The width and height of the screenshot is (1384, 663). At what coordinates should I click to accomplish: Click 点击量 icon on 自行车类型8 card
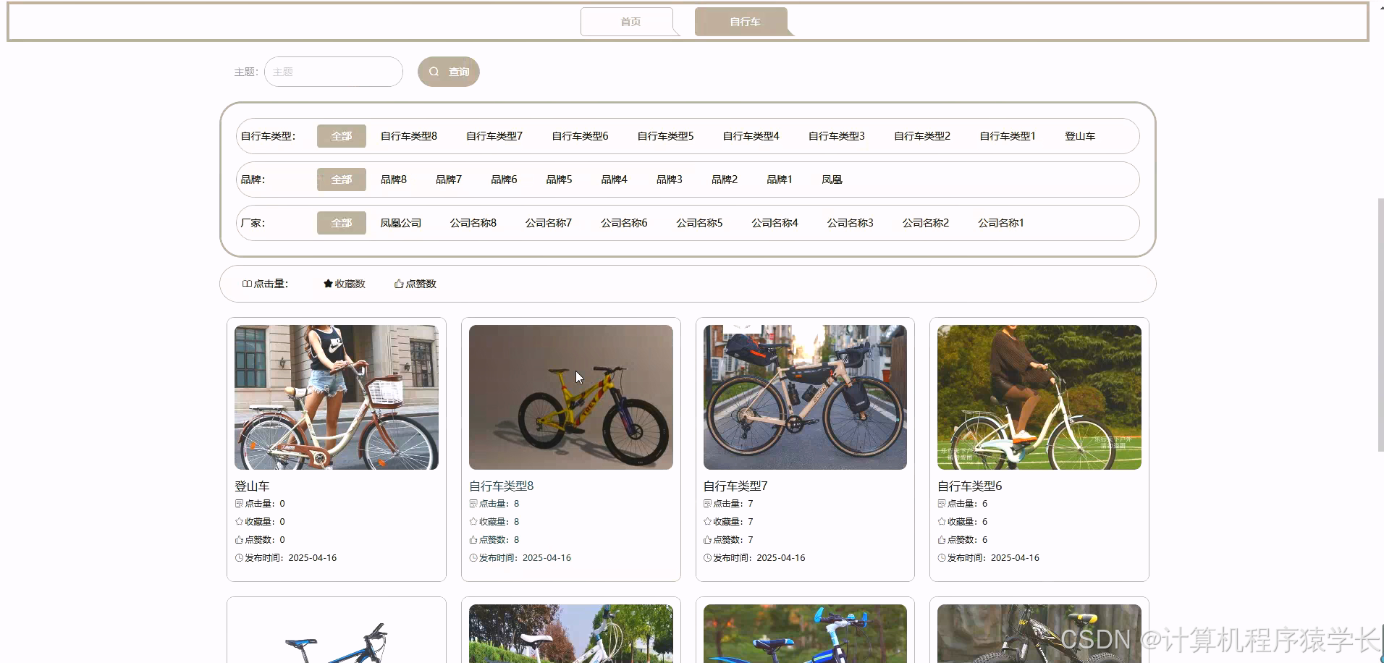tap(473, 504)
